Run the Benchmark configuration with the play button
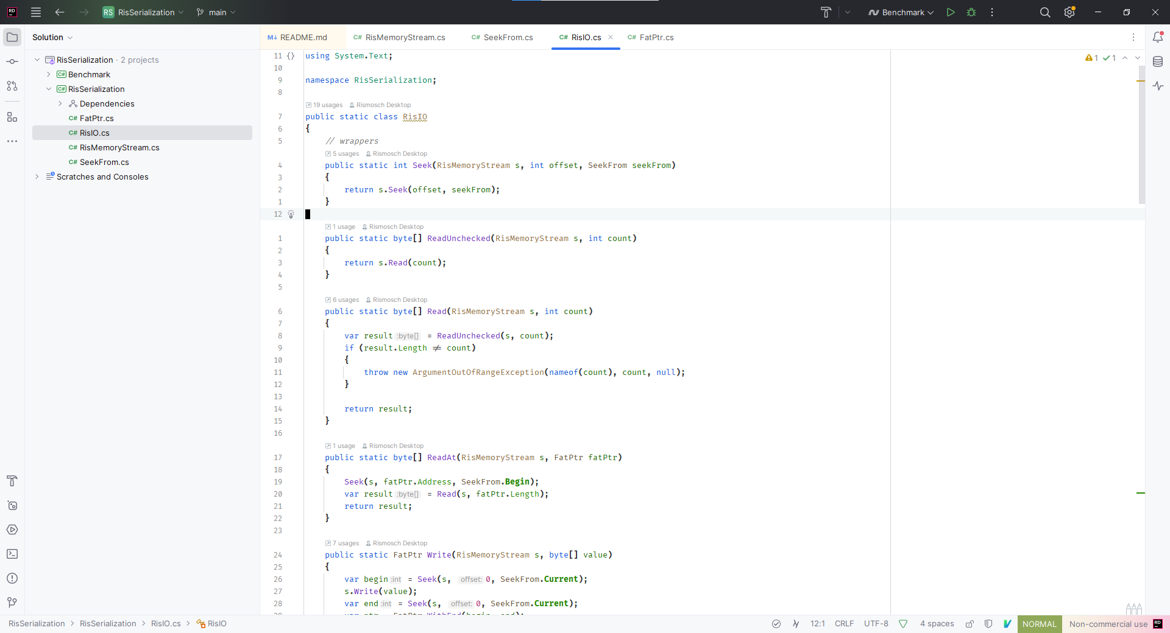1170x633 pixels. [x=951, y=12]
